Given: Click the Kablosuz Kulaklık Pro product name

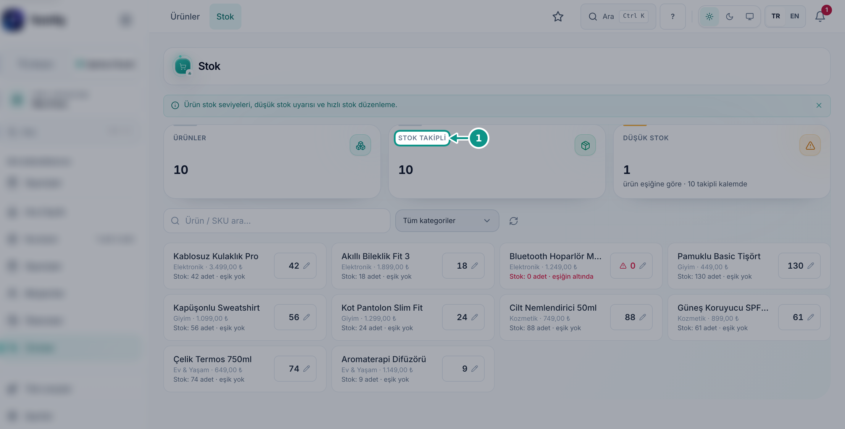Looking at the screenshot, I should (215, 256).
